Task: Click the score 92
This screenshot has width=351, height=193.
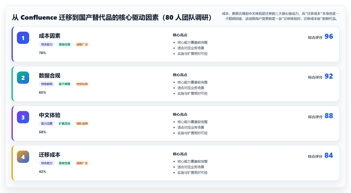Action: [x=329, y=76]
